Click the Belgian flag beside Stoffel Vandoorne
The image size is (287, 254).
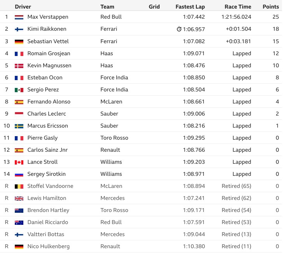(19, 186)
